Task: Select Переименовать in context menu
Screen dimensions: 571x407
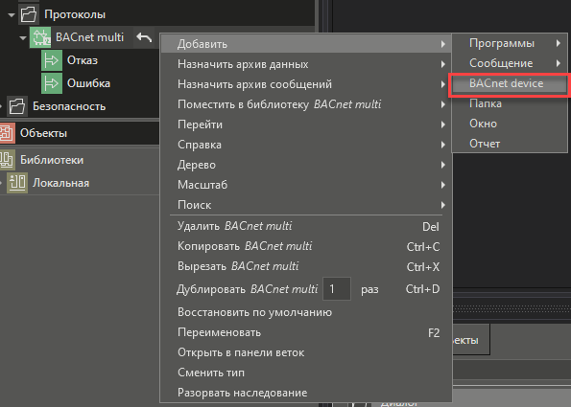Action: 306,332
